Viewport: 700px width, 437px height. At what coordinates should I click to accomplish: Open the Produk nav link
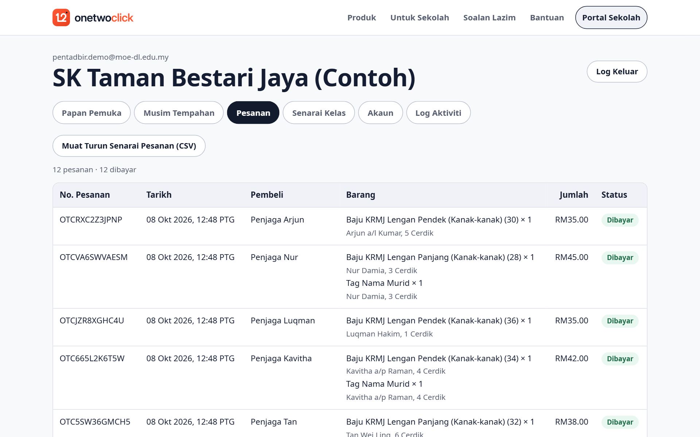pyautogui.click(x=361, y=17)
